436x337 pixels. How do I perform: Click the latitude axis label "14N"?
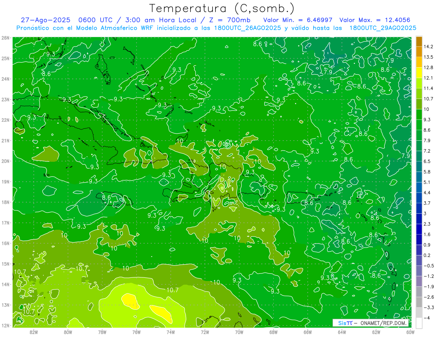5,284
